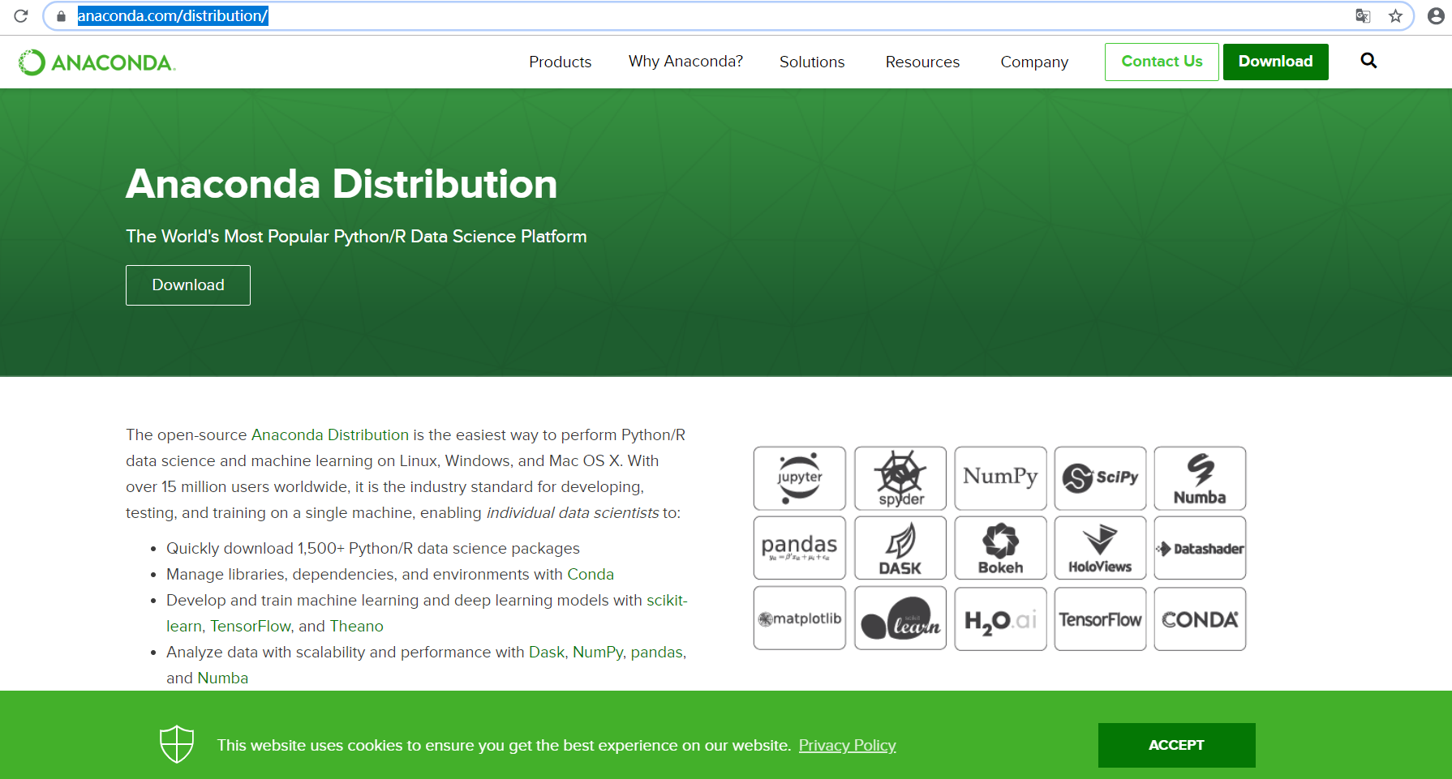The width and height of the screenshot is (1452, 779).
Task: Open the Privacy Policy link
Action: coord(847,745)
